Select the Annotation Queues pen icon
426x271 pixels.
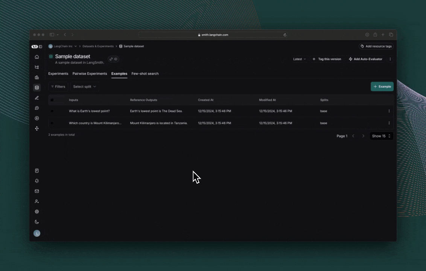point(37,98)
